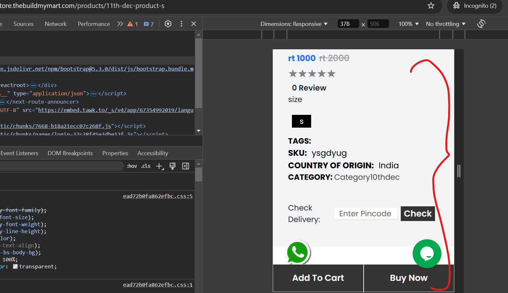Viewport: 508px width, 293px height.
Task: Click the Enter Pincode field
Action: 366,214
